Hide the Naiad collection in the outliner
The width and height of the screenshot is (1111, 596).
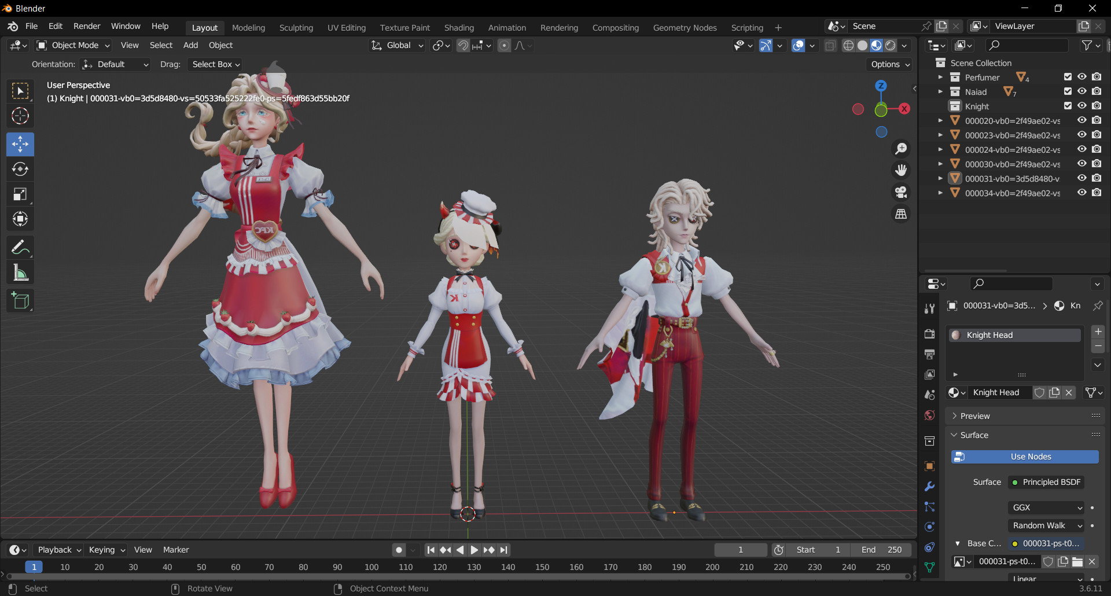(x=1082, y=91)
